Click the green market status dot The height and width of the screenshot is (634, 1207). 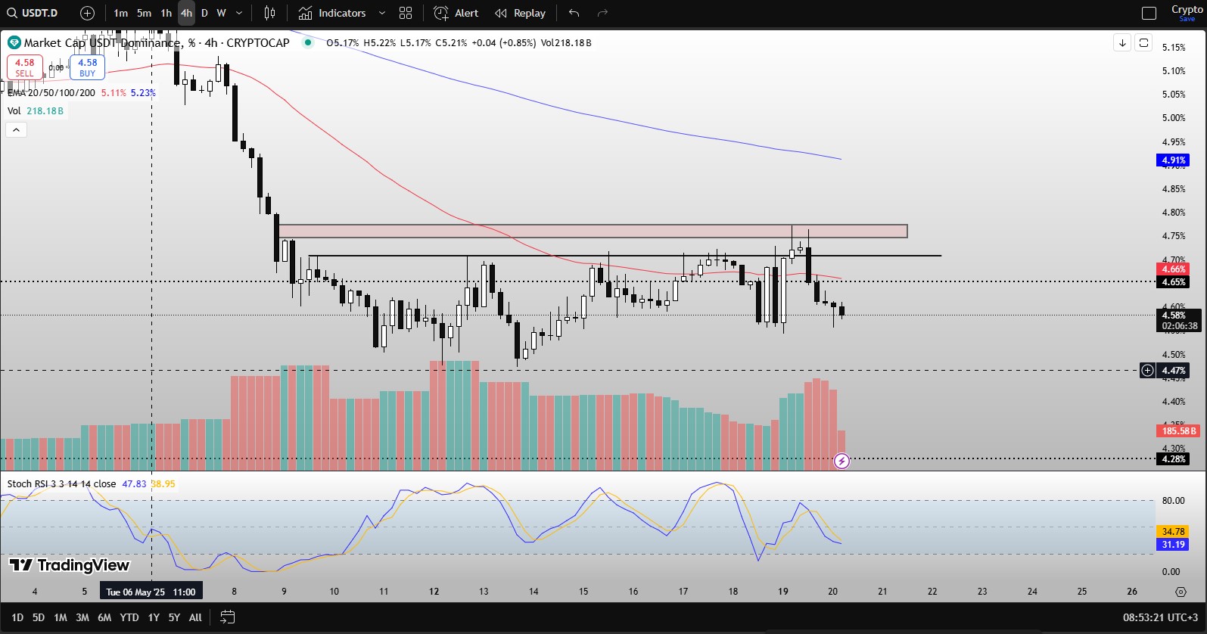point(307,42)
